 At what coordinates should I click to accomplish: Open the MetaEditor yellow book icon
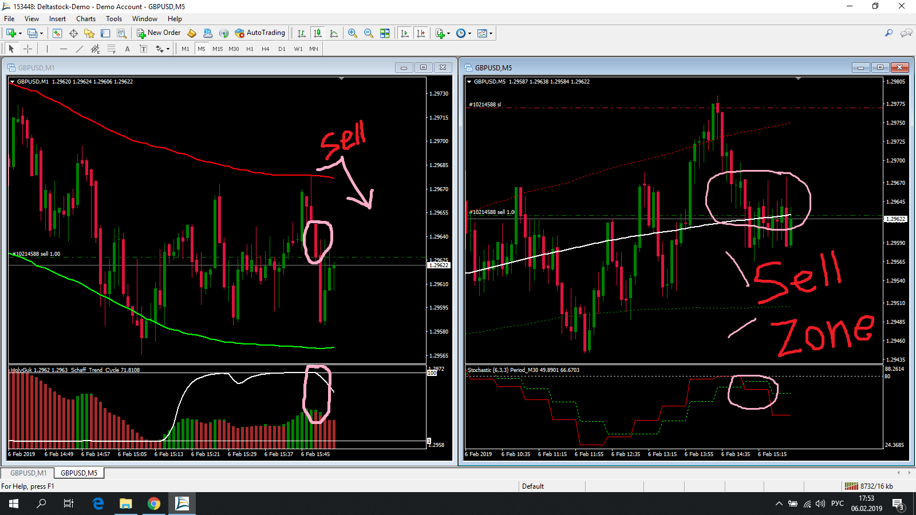(x=192, y=33)
